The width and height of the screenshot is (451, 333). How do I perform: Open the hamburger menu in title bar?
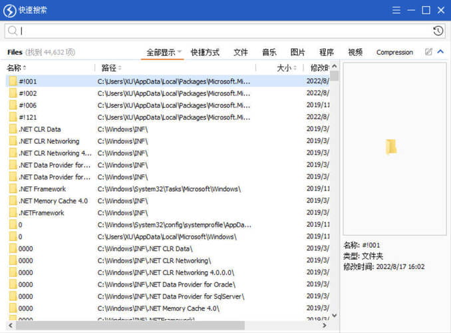[x=396, y=10]
